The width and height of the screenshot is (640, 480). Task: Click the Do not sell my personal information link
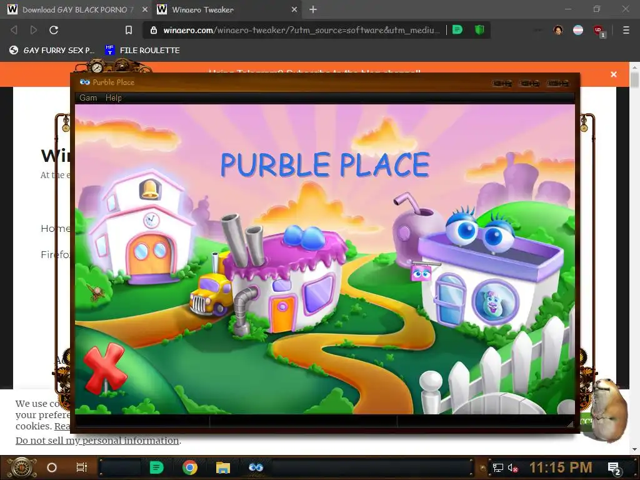click(97, 441)
